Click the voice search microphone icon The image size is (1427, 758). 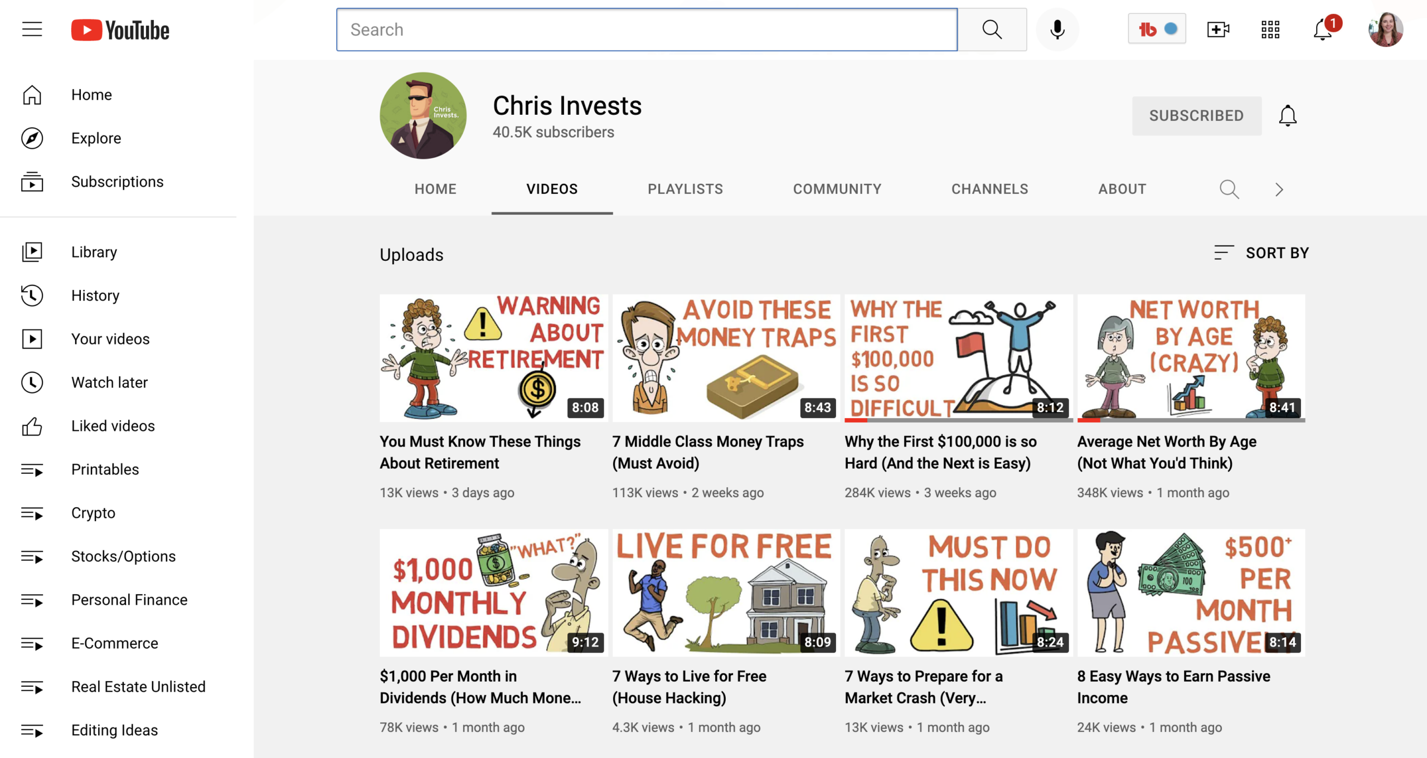coord(1057,30)
